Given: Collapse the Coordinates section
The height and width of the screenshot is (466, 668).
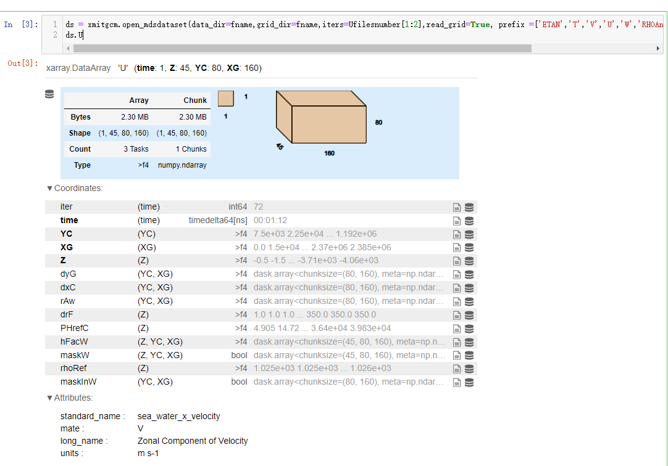Looking at the screenshot, I should click(75, 188).
